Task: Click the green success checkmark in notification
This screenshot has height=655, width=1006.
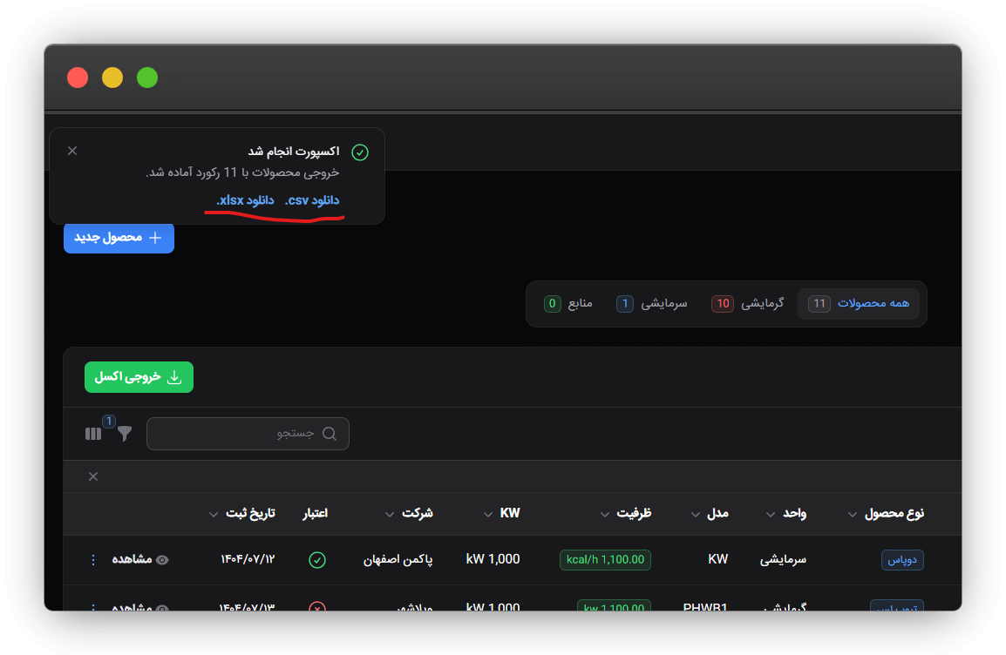Action: (x=360, y=152)
